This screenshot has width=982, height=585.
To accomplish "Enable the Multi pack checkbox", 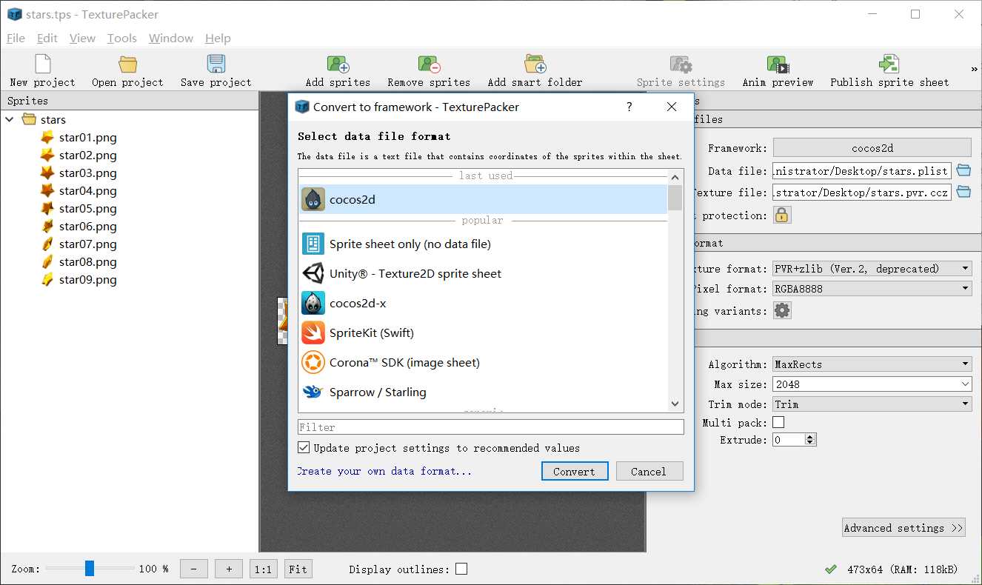I will point(778,422).
